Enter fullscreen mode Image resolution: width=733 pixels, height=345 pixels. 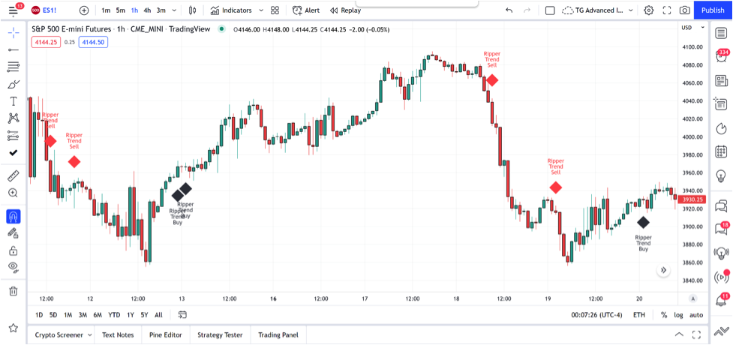[666, 10]
